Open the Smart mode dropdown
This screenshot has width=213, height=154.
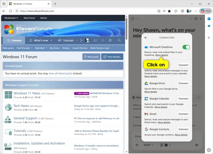149,145
